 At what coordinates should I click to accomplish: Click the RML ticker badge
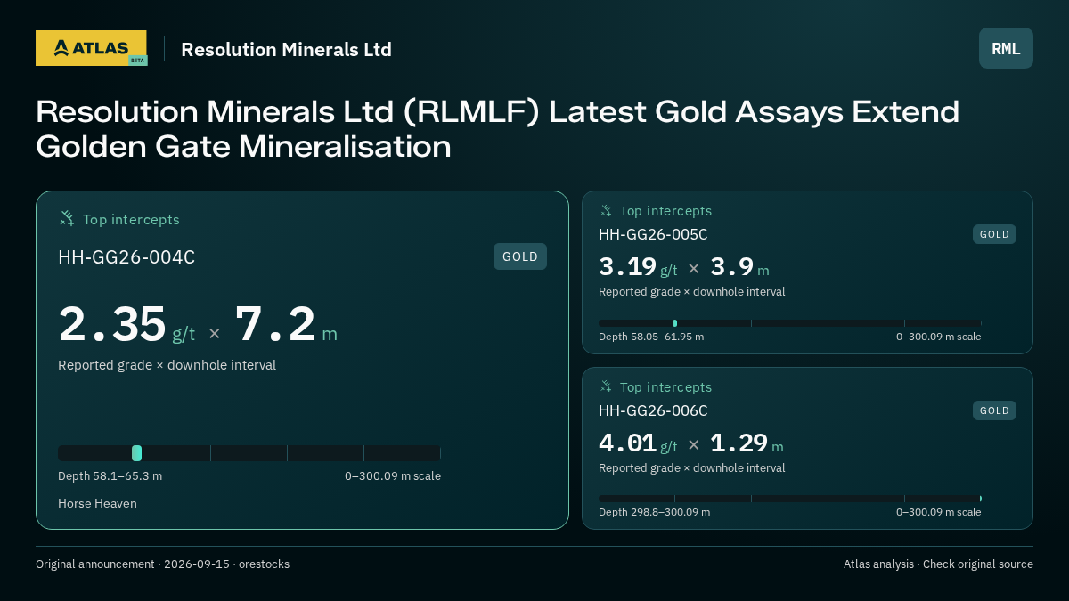(1006, 48)
